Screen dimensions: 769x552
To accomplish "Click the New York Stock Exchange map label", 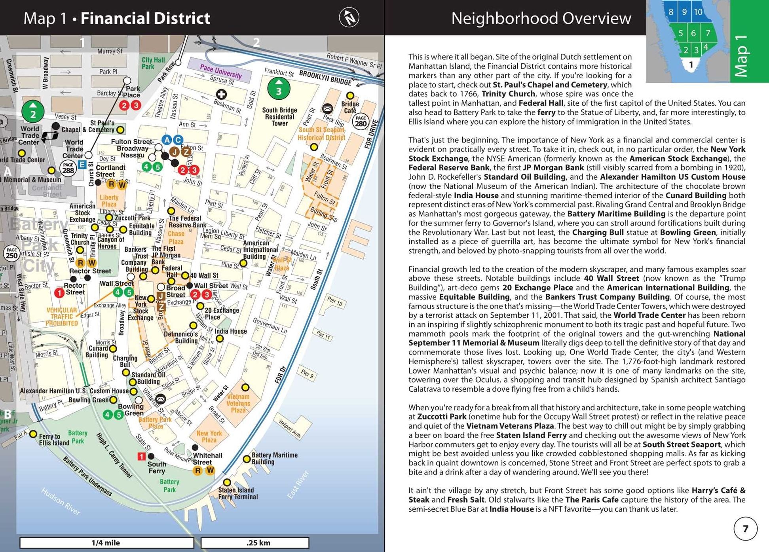I will pos(141,307).
